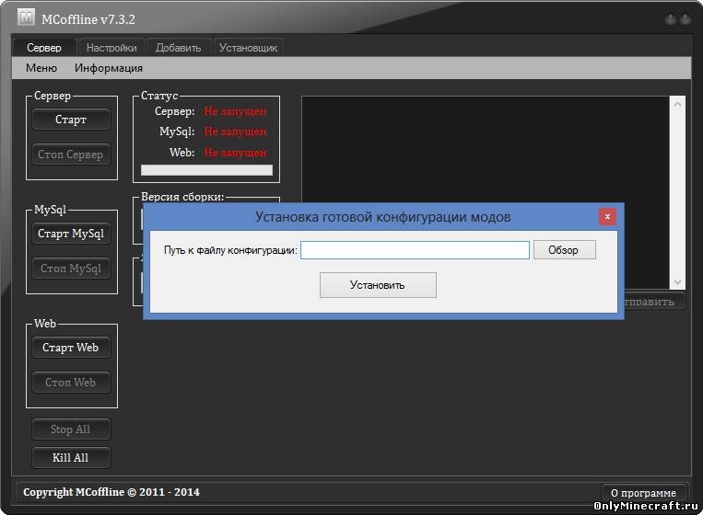Close the mod configuration install dialog
The width and height of the screenshot is (703, 515).
pos(607,217)
